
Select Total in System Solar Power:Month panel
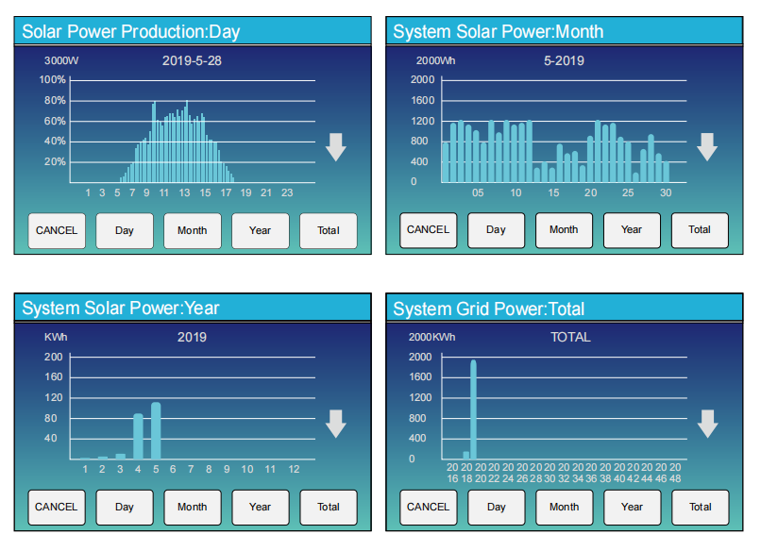[x=700, y=230]
